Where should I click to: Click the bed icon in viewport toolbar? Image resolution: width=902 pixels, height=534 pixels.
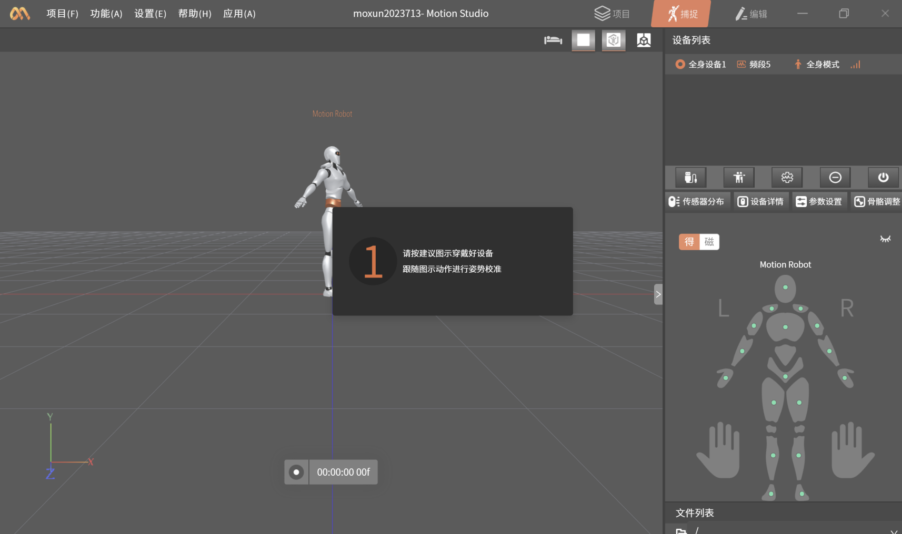[x=553, y=40]
